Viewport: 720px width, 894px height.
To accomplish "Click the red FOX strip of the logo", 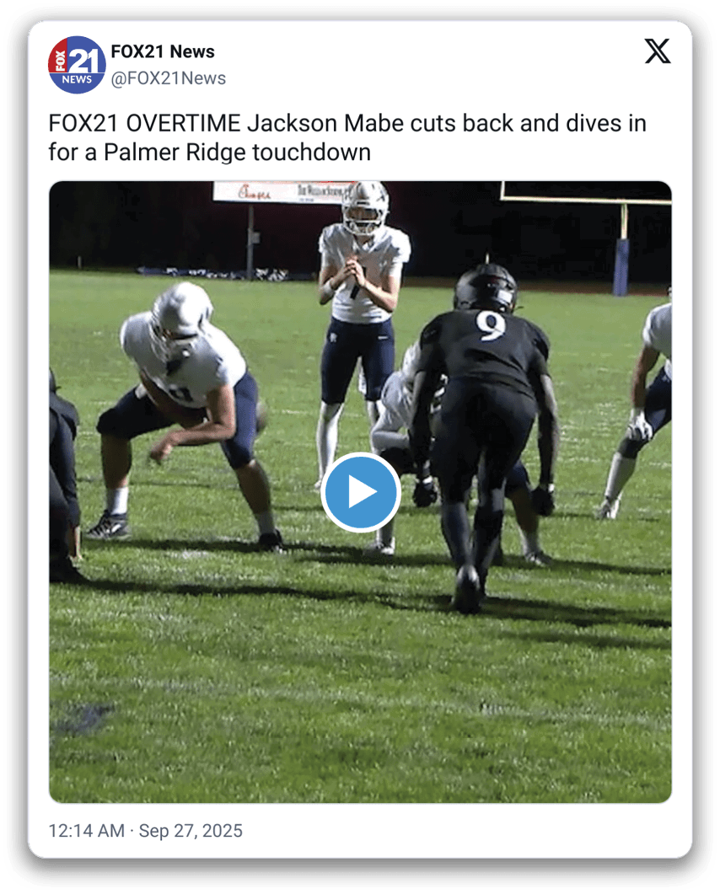I will click(x=59, y=62).
